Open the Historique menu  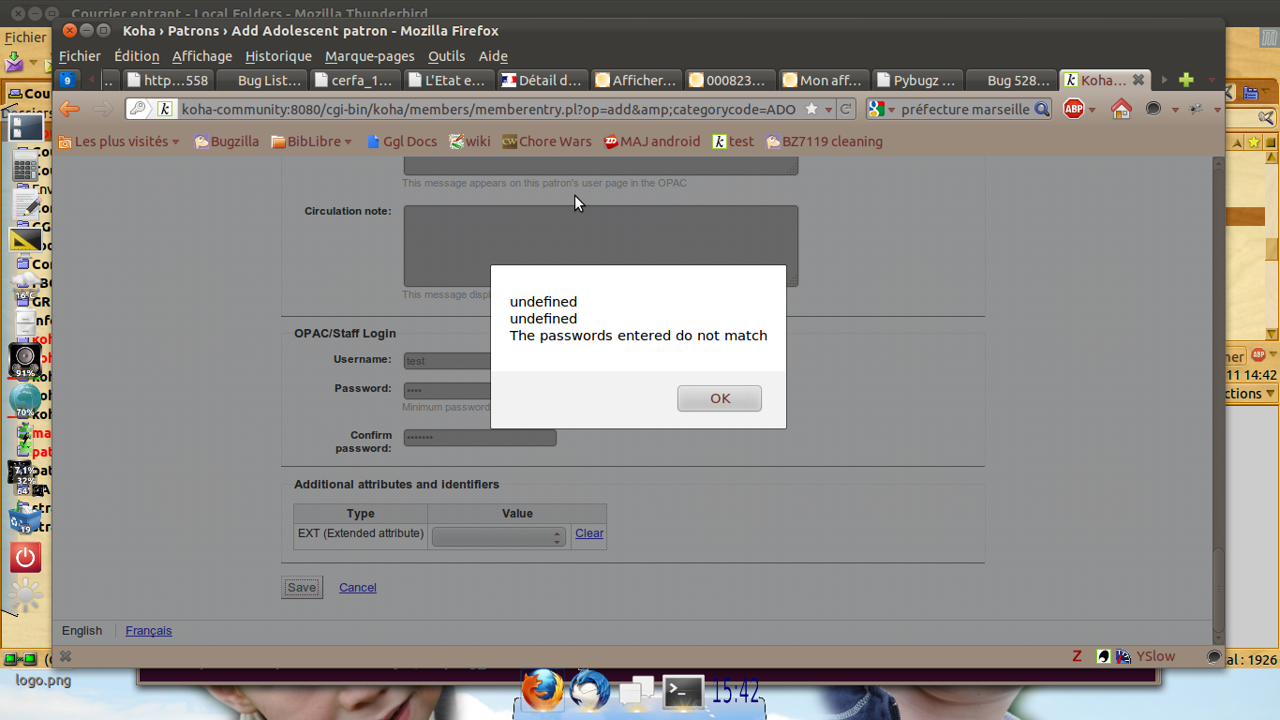[x=278, y=56]
